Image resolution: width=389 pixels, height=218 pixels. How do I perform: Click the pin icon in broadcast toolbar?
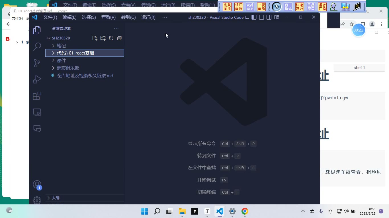(276, 7)
